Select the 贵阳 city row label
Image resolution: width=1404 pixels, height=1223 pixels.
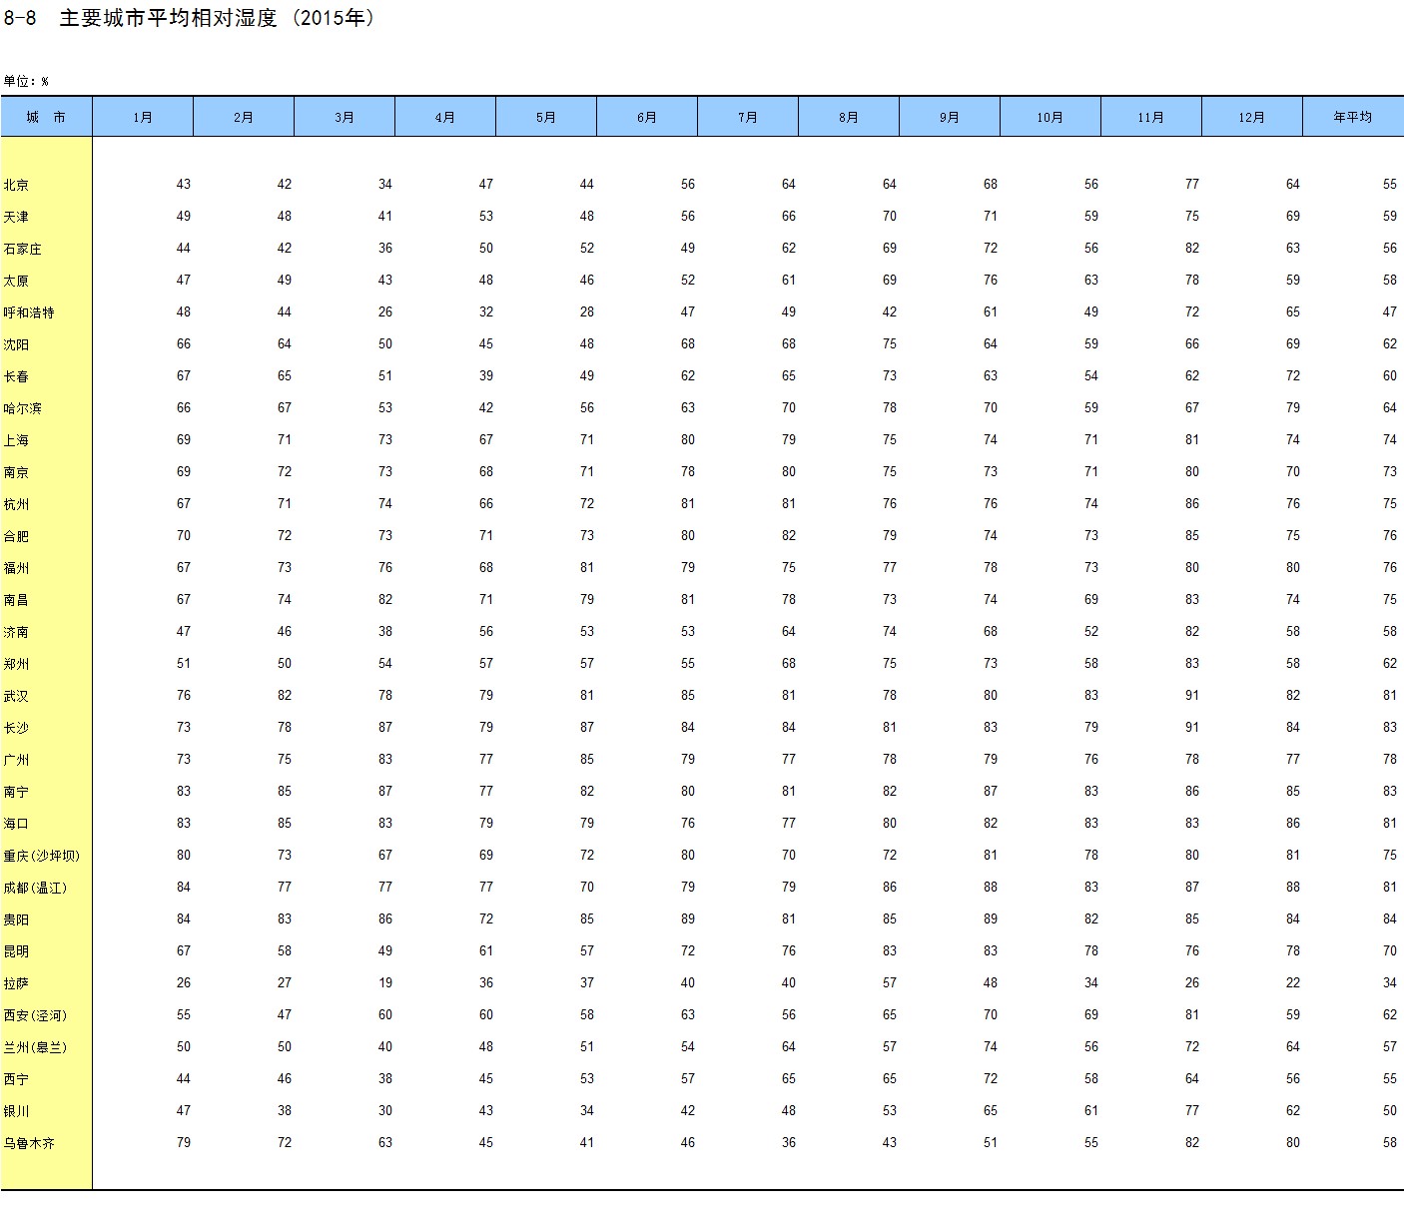pos(16,919)
